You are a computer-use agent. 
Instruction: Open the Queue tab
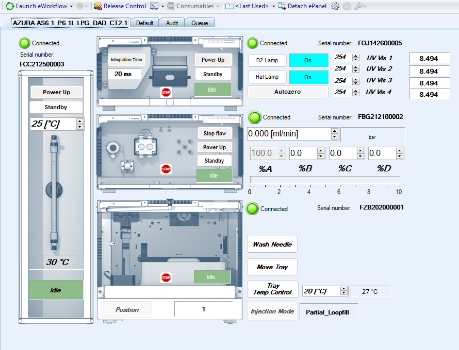pos(200,23)
